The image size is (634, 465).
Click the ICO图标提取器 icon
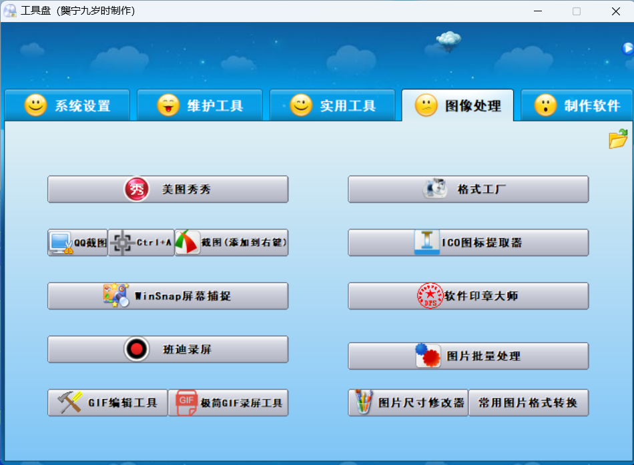[x=426, y=242]
